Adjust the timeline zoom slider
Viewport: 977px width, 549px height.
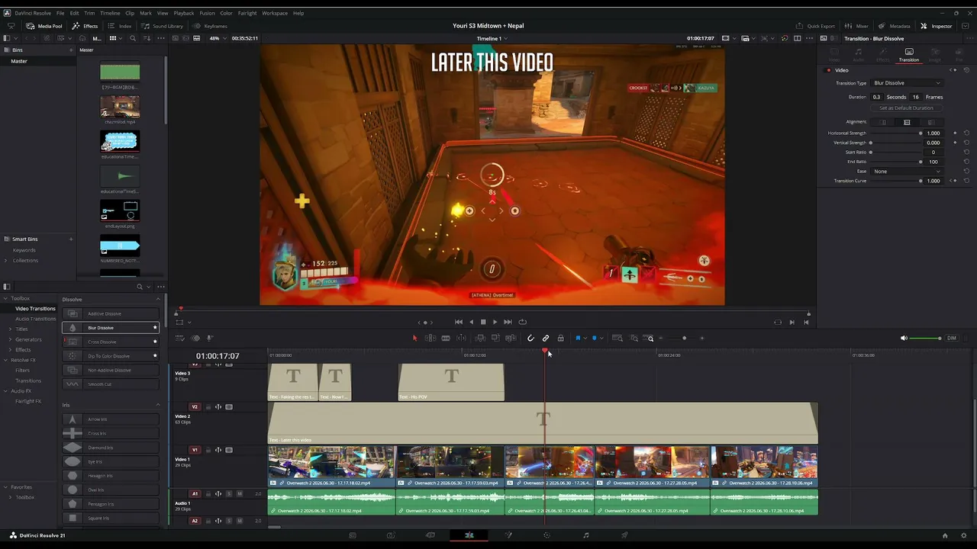click(x=684, y=338)
